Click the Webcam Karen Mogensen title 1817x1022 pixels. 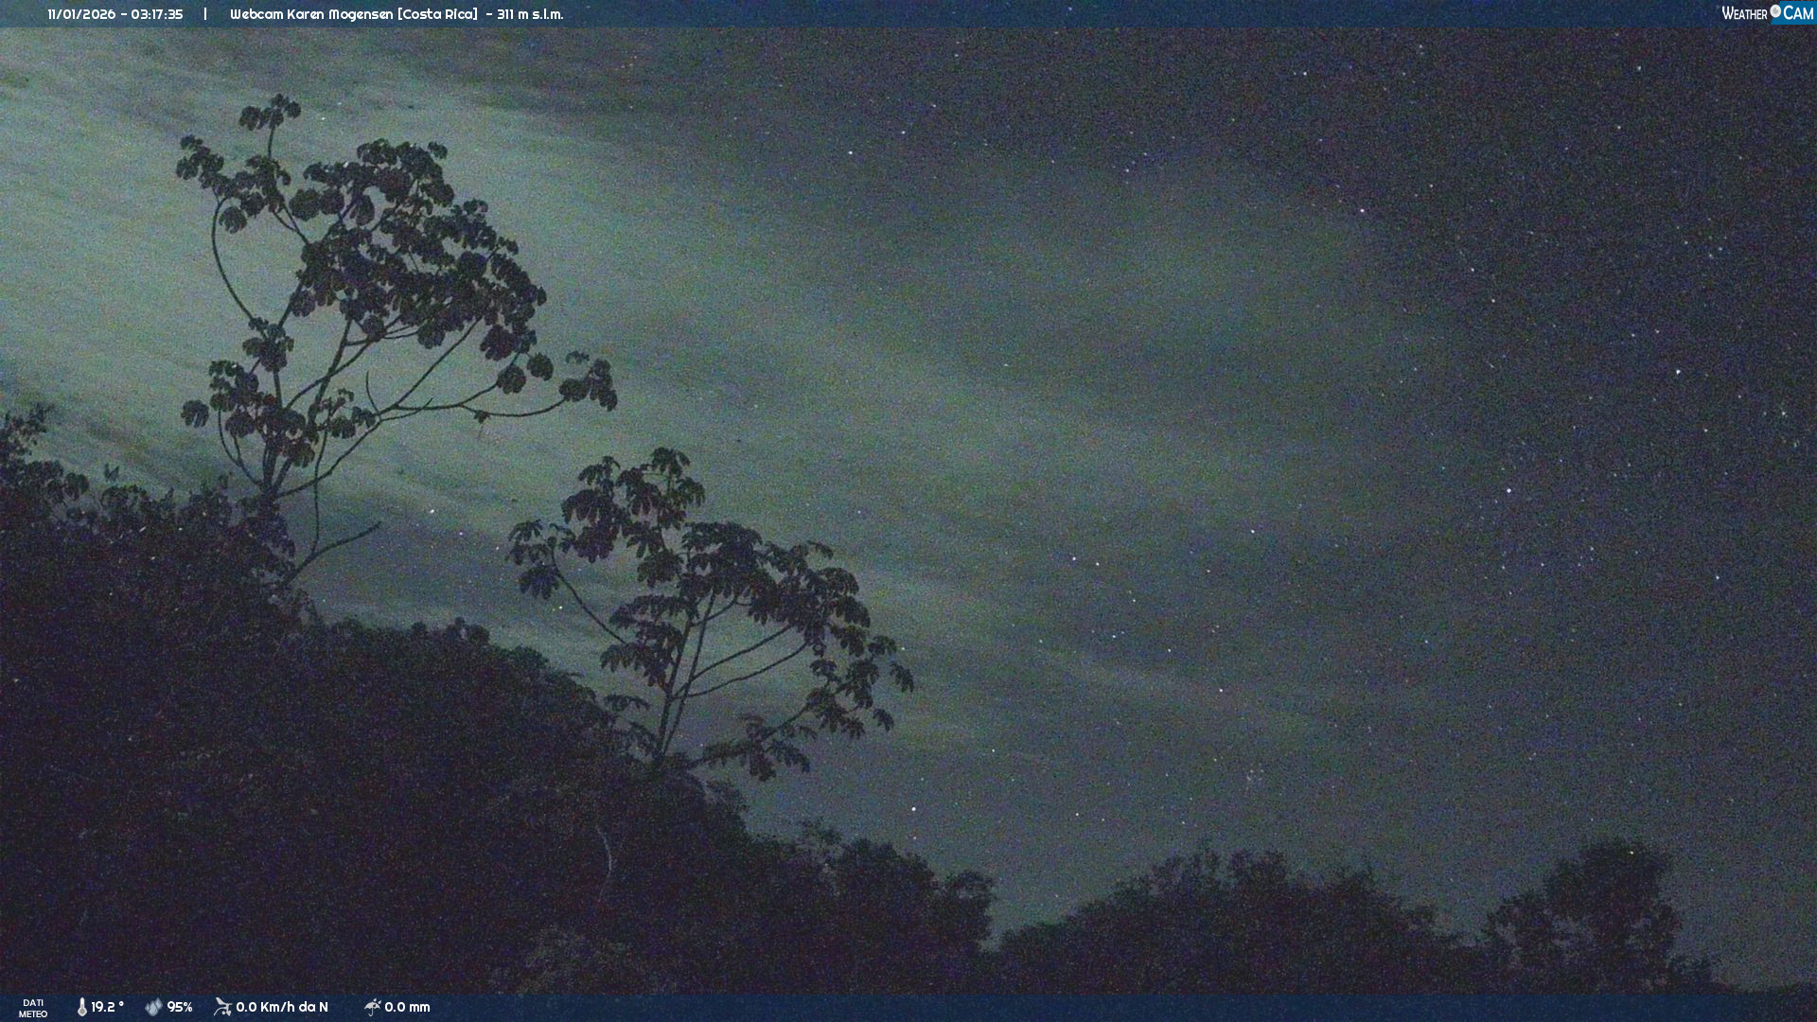[311, 14]
